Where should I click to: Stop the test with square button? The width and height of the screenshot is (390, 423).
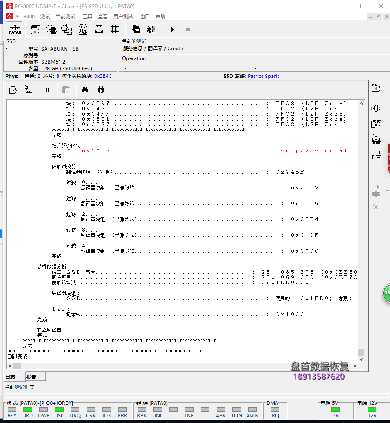click(x=188, y=30)
